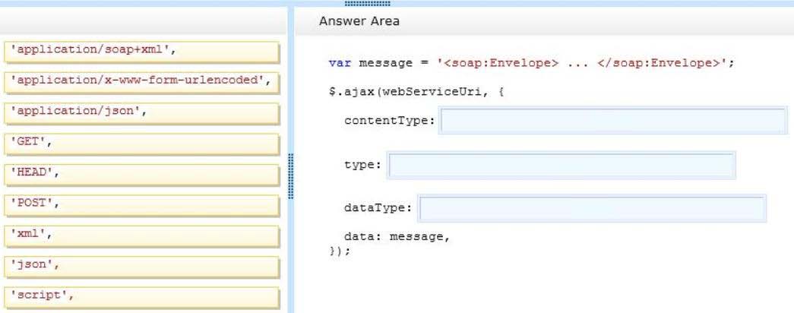Click the Answer Area header
The width and height of the screenshot is (794, 313).
tap(359, 21)
